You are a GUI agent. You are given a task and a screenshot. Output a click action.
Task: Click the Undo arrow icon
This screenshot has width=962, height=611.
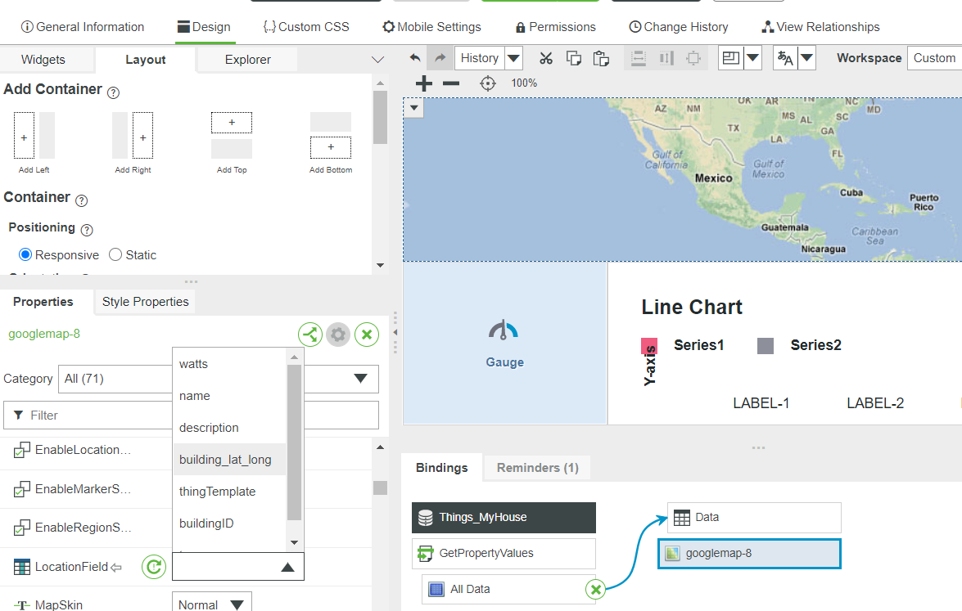(x=415, y=57)
